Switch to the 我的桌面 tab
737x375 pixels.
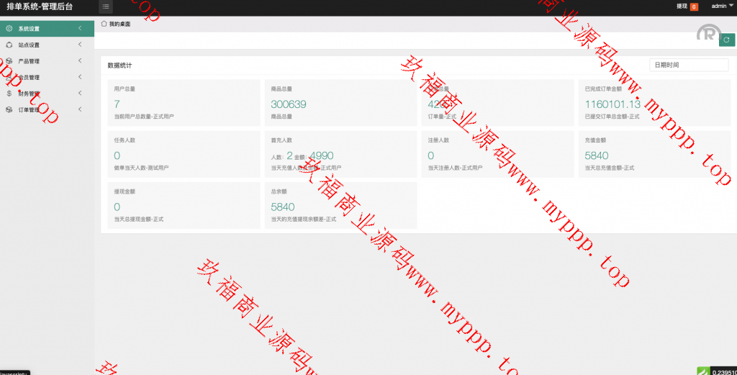tap(119, 24)
